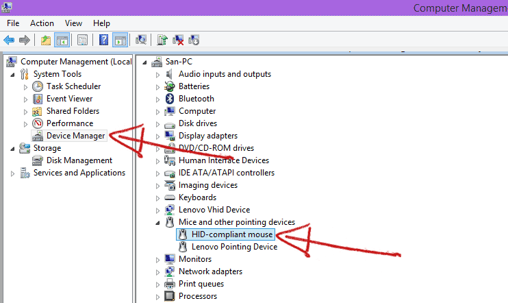
Task: Select Disk Management label
Action: (79, 160)
